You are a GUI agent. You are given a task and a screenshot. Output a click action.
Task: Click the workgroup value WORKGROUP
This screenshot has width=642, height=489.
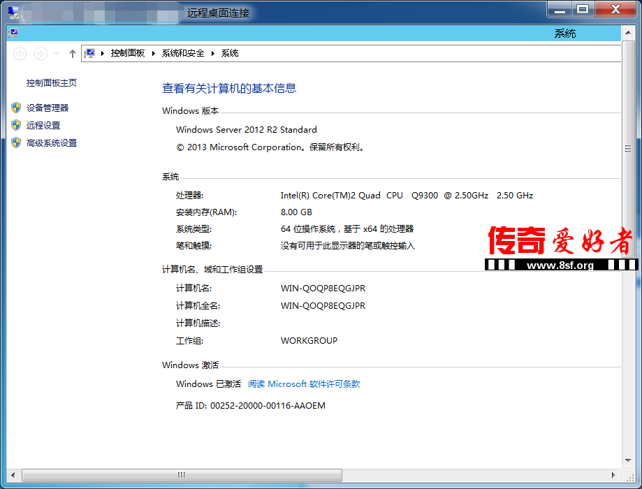(x=309, y=341)
